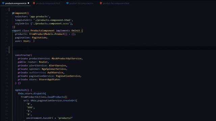Switch to the products.component.ts tab
The height and width of the screenshot is (121, 216).
click(x=16, y=3)
